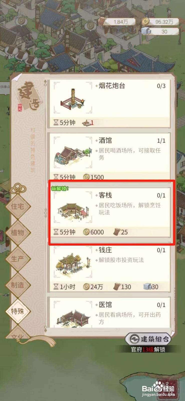This screenshot has height=401, width=185.
Task: Open the 植物 category tab
Action: pos(18,233)
